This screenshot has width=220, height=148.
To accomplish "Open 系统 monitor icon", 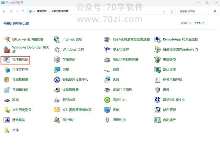I will point(107,110).
